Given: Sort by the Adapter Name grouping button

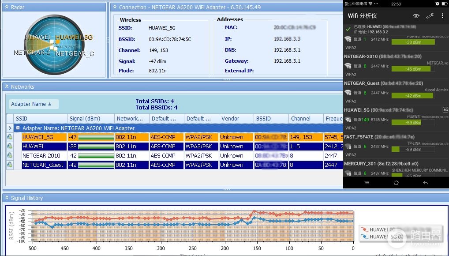Looking at the screenshot, I should [34, 104].
